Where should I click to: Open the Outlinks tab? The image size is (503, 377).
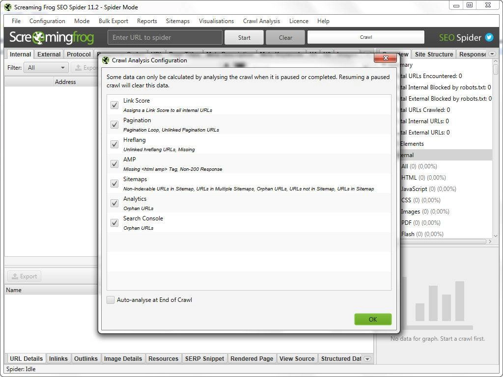click(85, 359)
